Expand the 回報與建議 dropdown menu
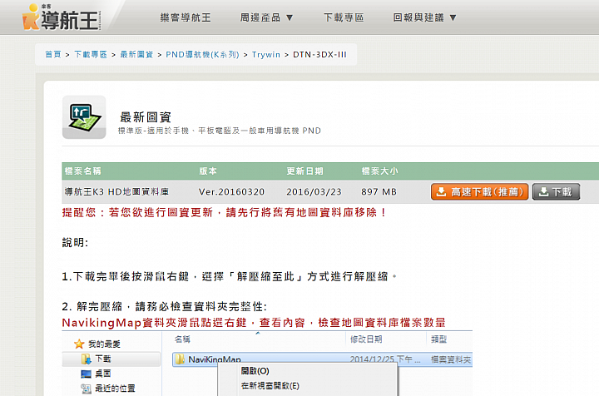The width and height of the screenshot is (599, 396). click(424, 17)
